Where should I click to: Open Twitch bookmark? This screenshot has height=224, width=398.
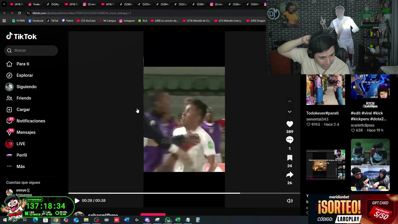(x=67, y=21)
